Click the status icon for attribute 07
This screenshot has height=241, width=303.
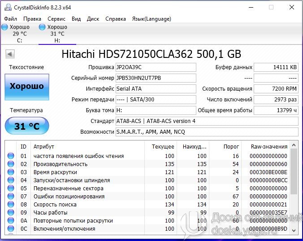tap(11, 196)
